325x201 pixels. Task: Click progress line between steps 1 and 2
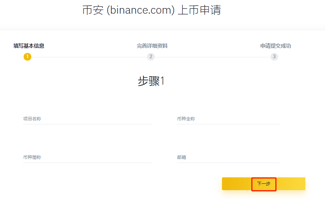pos(89,57)
